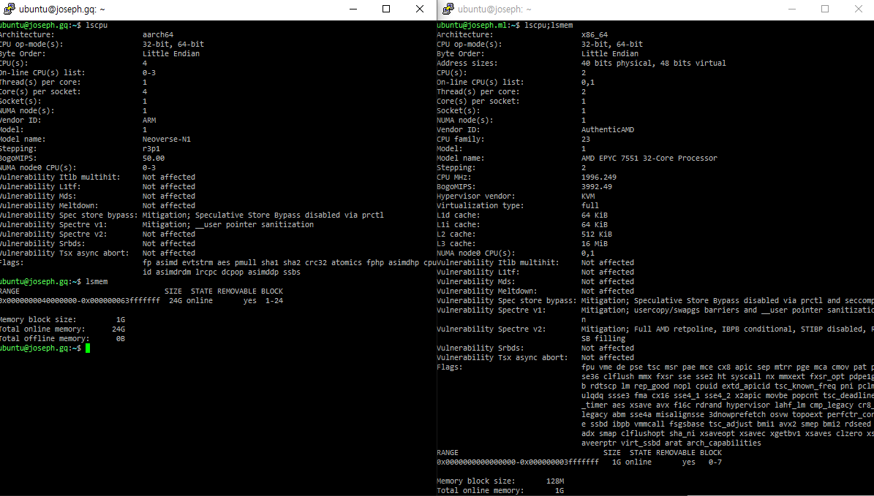Click 'Hypervisor vendor:' label
Image resolution: width=874 pixels, height=496 pixels.
[x=476, y=196]
